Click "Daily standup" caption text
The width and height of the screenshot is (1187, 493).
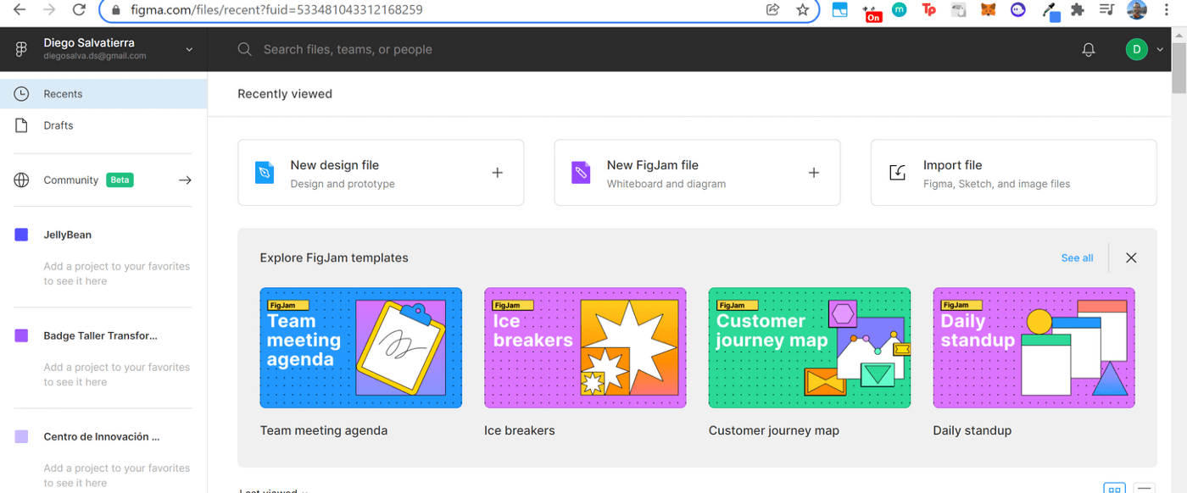(972, 430)
